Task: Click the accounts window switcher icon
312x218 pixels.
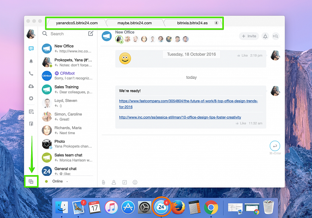Action: (31, 181)
